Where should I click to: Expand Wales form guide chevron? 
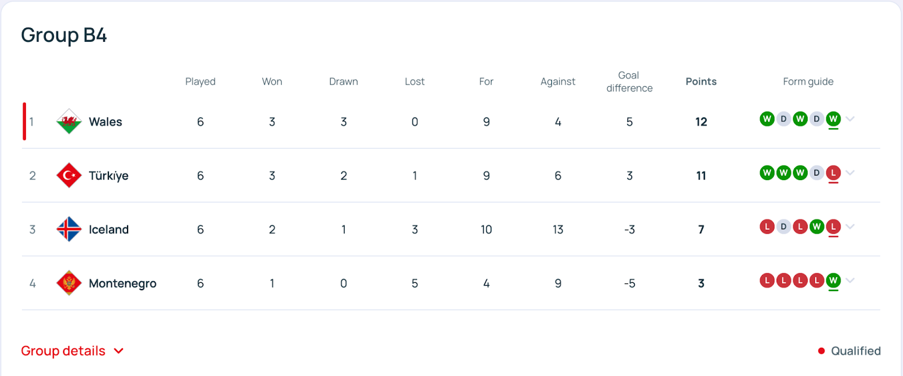point(851,119)
